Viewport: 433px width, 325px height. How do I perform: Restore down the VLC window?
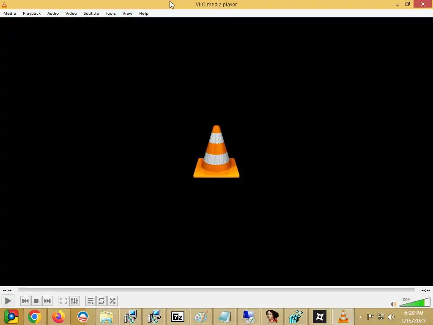coord(408,4)
